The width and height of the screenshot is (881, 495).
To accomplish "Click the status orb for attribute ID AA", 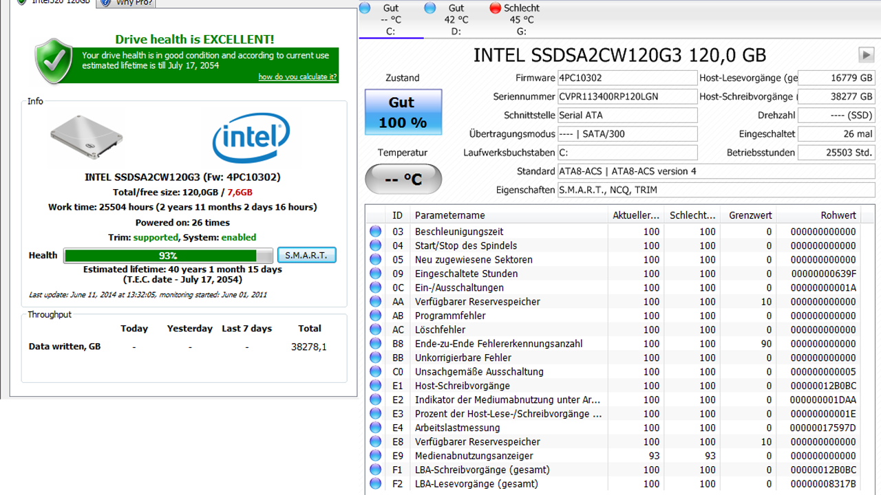I will point(375,302).
